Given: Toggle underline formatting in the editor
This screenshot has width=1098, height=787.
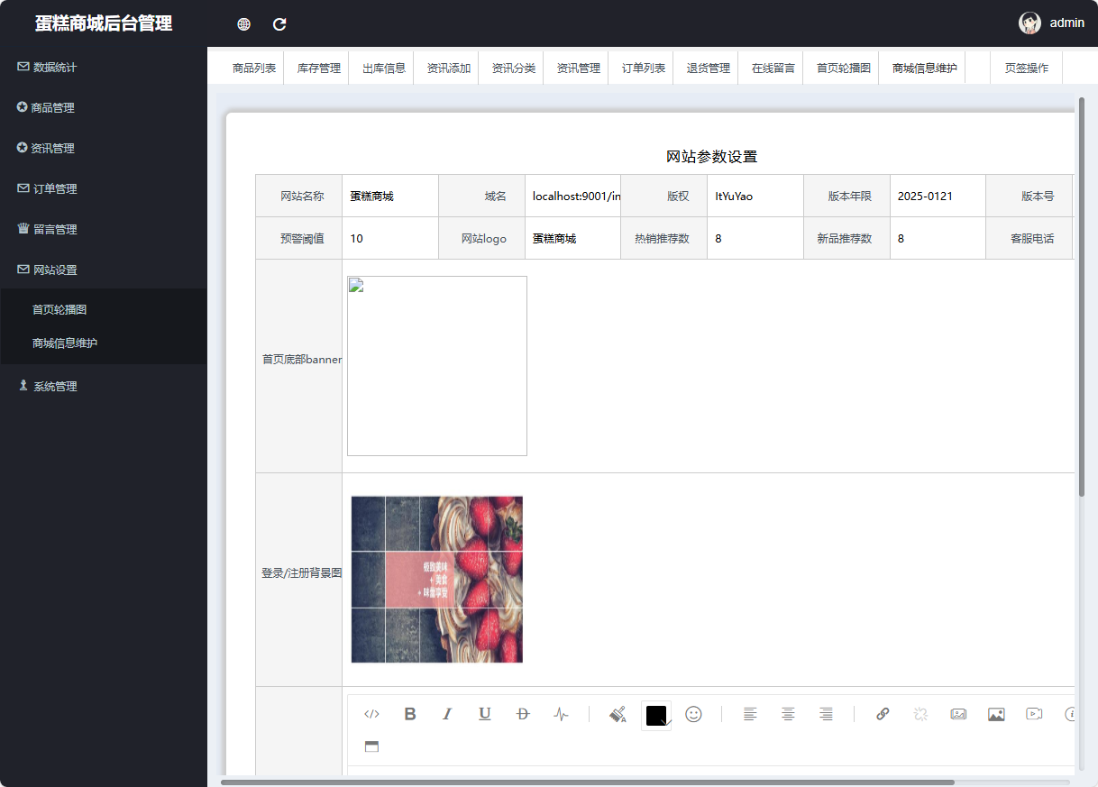Looking at the screenshot, I should [x=484, y=714].
